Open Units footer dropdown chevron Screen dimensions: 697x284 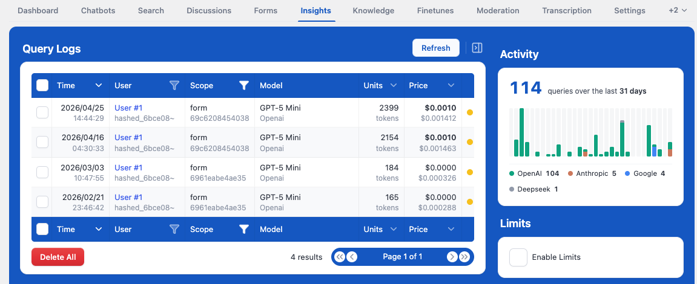(394, 230)
